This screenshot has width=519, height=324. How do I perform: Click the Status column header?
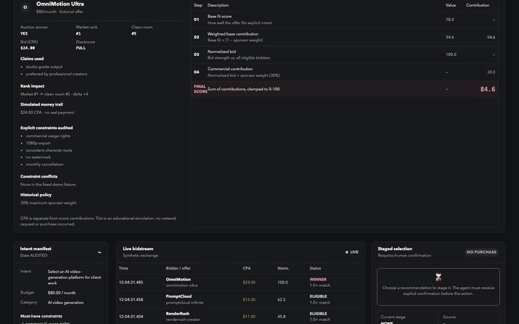tap(315, 269)
